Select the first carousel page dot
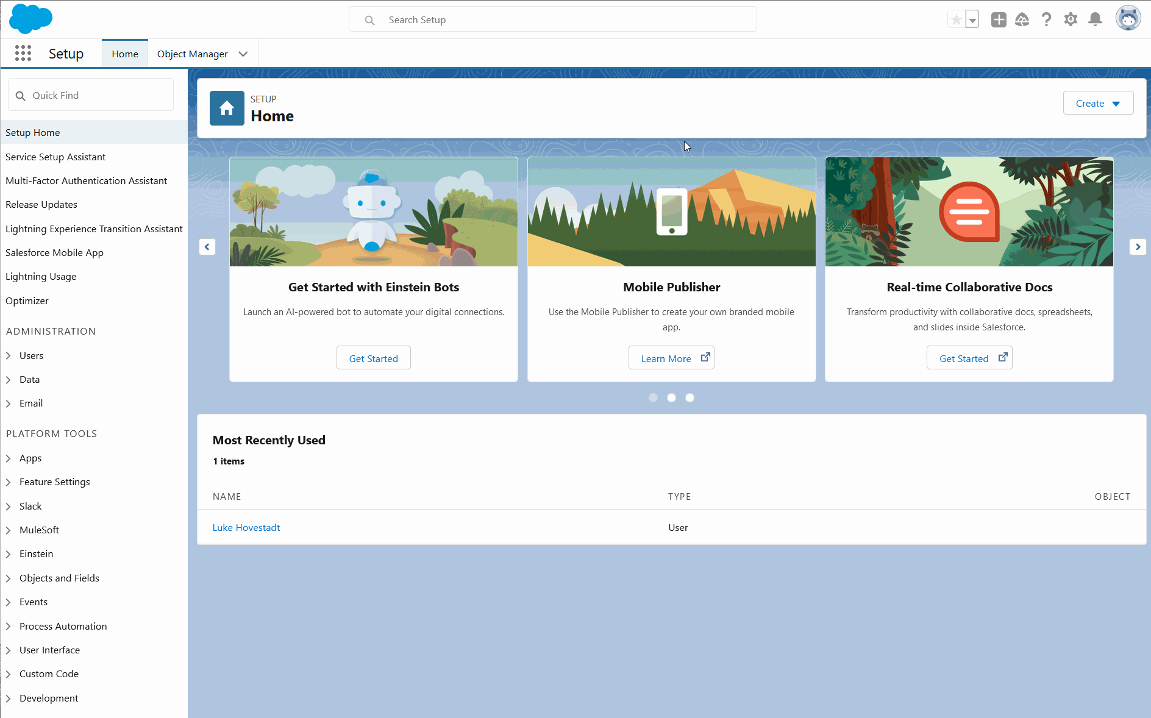 point(653,398)
